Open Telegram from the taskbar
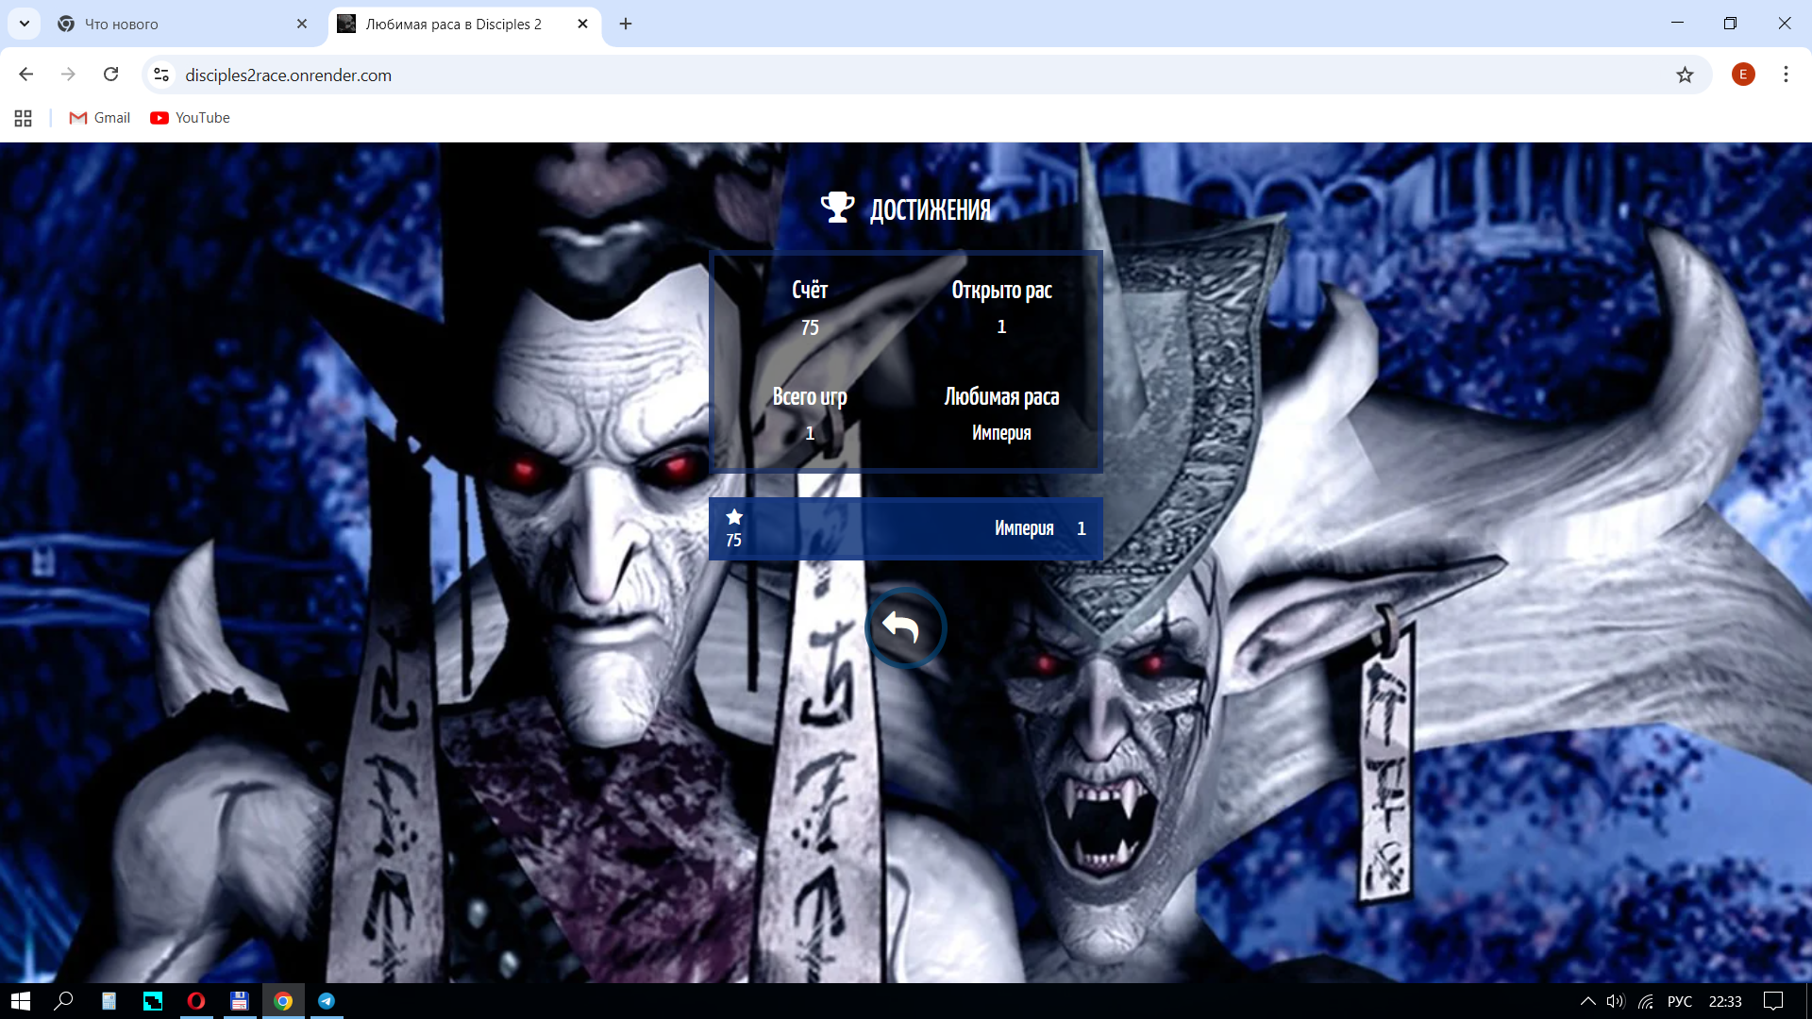1812x1019 pixels. (327, 1001)
